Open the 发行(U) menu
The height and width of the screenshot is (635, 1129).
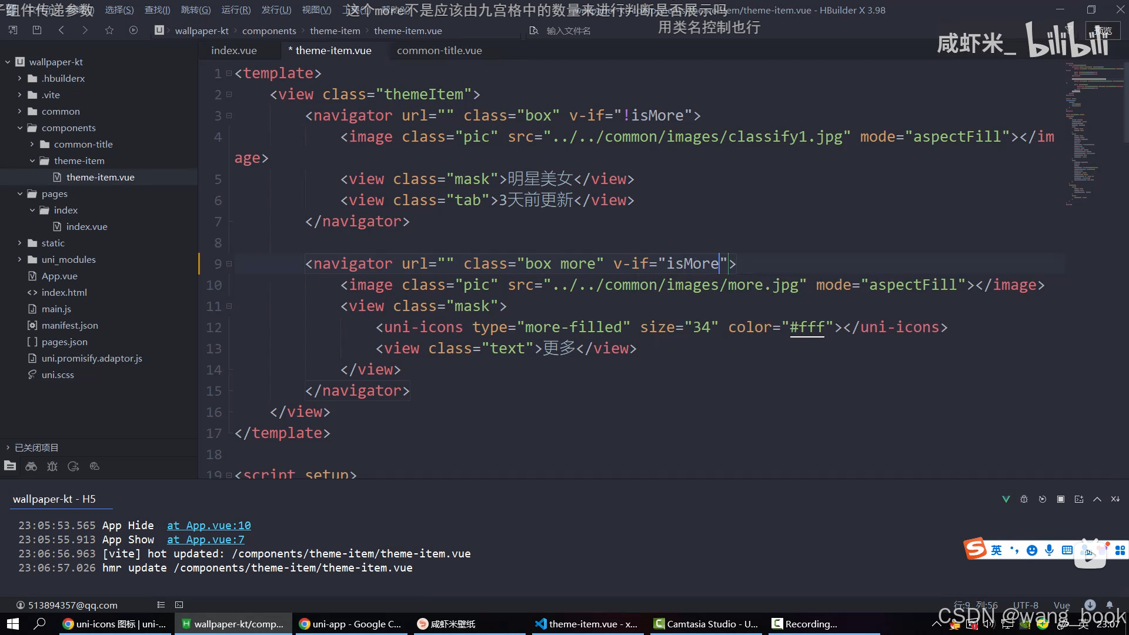click(x=276, y=10)
